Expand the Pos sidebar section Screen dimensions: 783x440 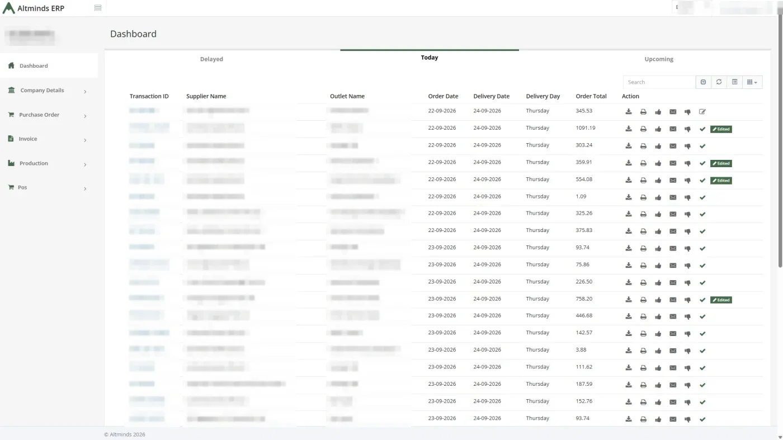coord(49,188)
